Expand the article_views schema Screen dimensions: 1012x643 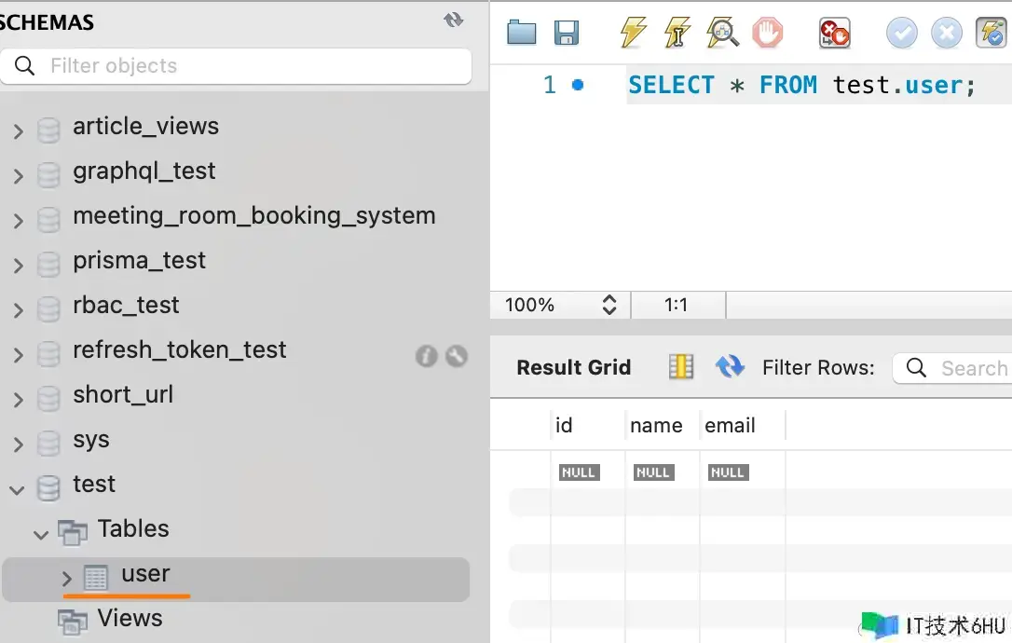[x=18, y=131]
